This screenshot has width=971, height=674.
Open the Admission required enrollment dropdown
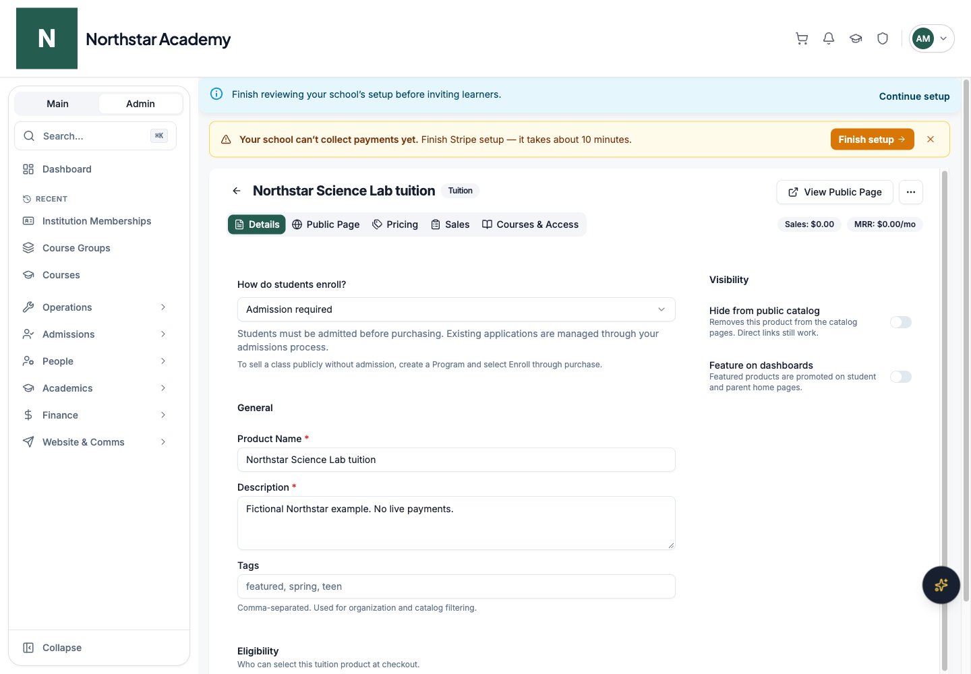[457, 309]
